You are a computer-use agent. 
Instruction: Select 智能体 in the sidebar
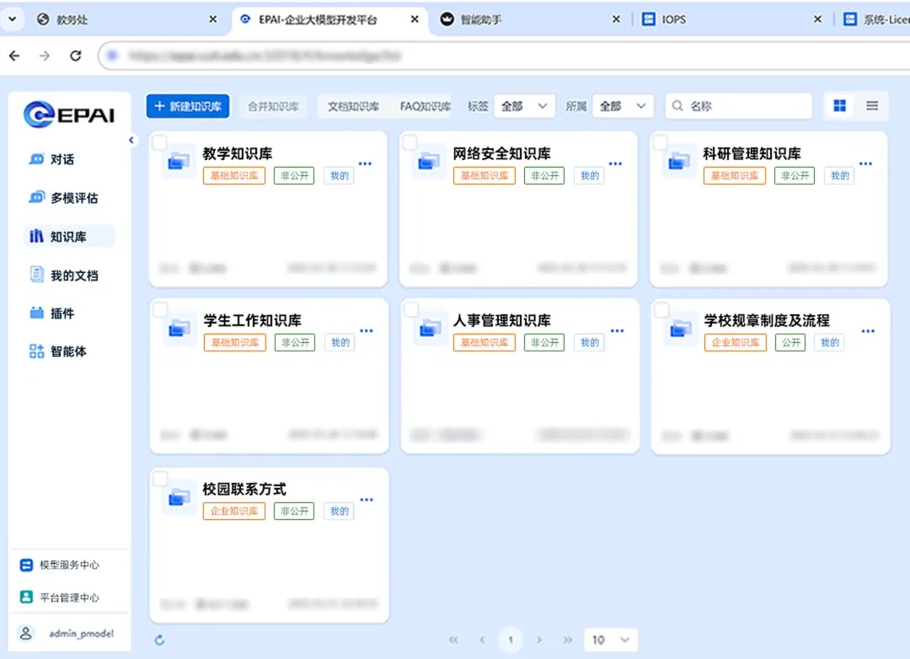click(62, 351)
